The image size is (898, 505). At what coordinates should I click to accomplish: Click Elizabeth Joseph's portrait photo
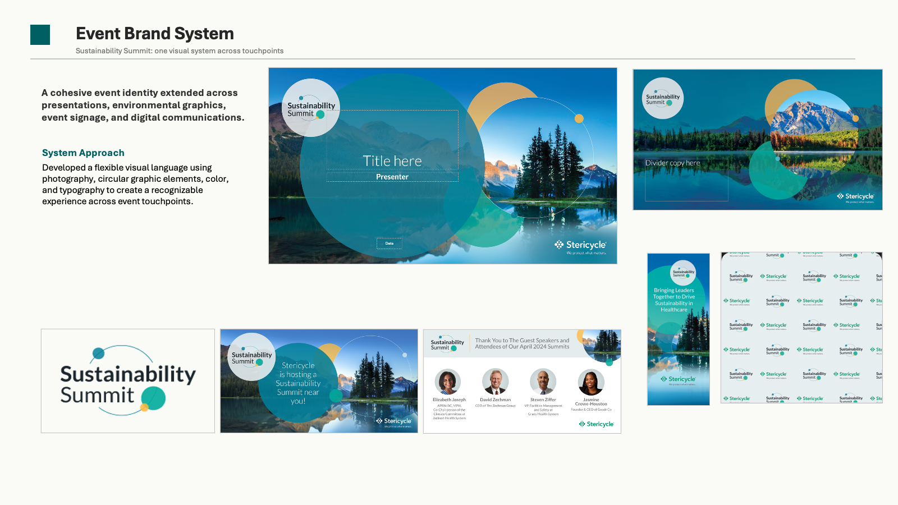(x=448, y=382)
